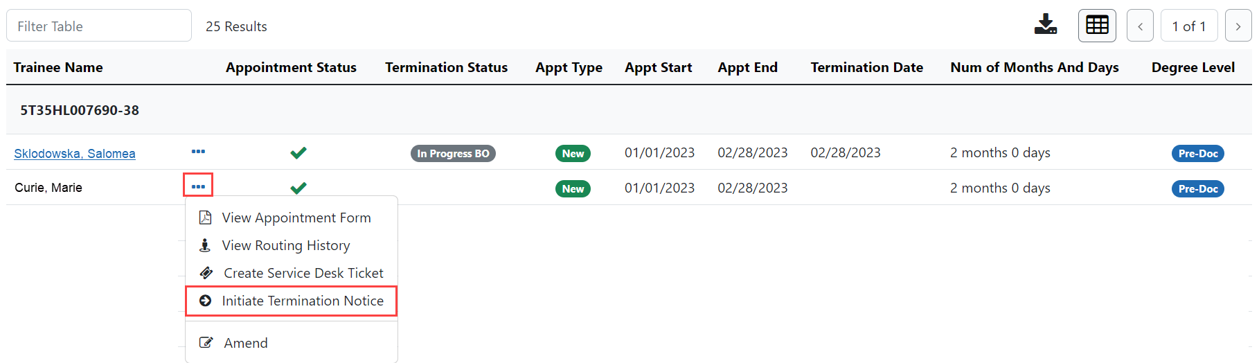Open the three-dot menu for Sklodowska, Salomea
1259x363 pixels.
pos(198,151)
